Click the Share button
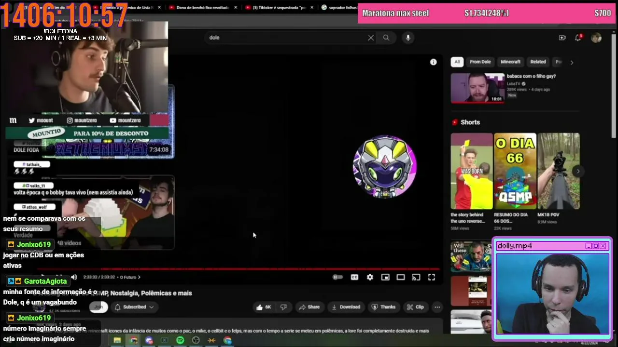This screenshot has height=347, width=618. 309,307
